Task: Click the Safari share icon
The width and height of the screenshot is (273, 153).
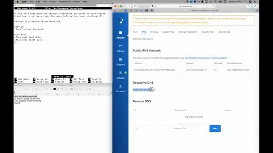Action: [x=249, y=6]
